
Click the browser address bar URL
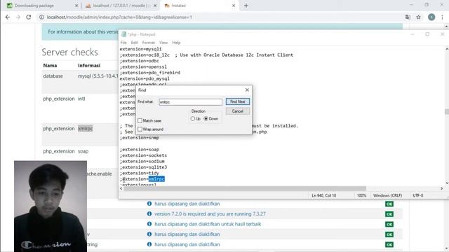click(119, 17)
